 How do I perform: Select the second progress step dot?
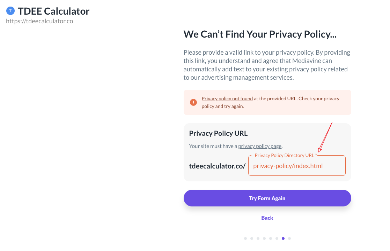pyautogui.click(x=252, y=238)
